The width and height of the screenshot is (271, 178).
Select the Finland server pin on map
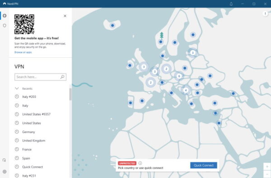pyautogui.click(x=193, y=35)
